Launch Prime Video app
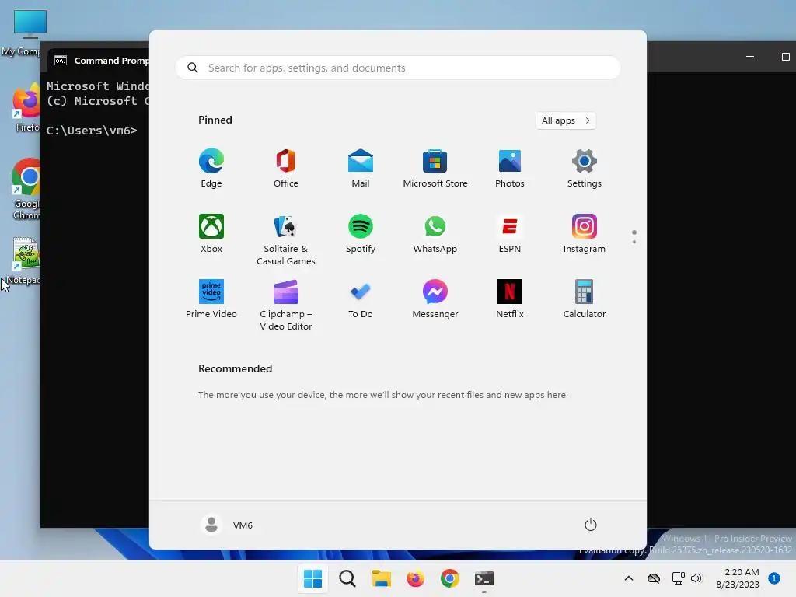 (211, 299)
